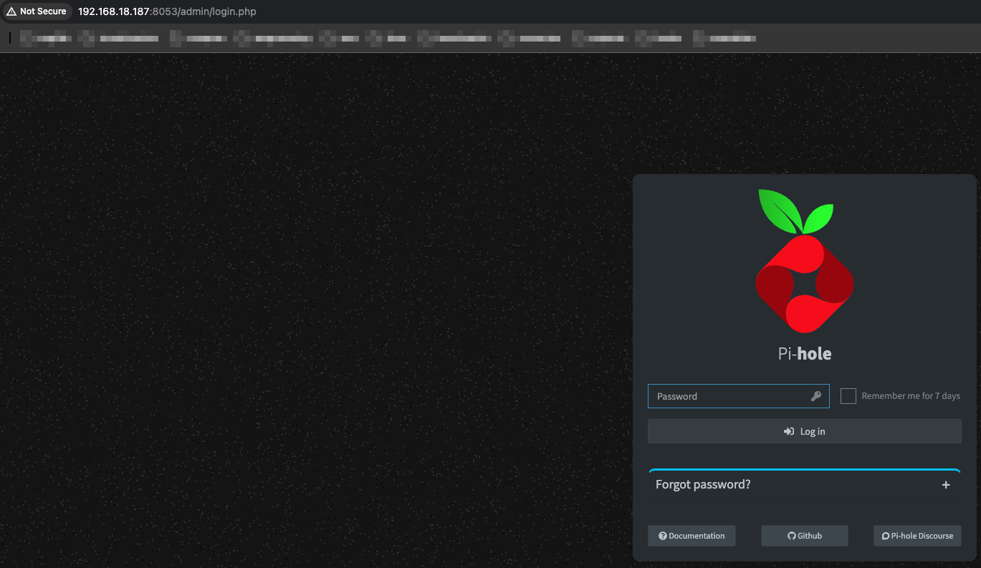
Task: Open the Documentation link
Action: 692,536
